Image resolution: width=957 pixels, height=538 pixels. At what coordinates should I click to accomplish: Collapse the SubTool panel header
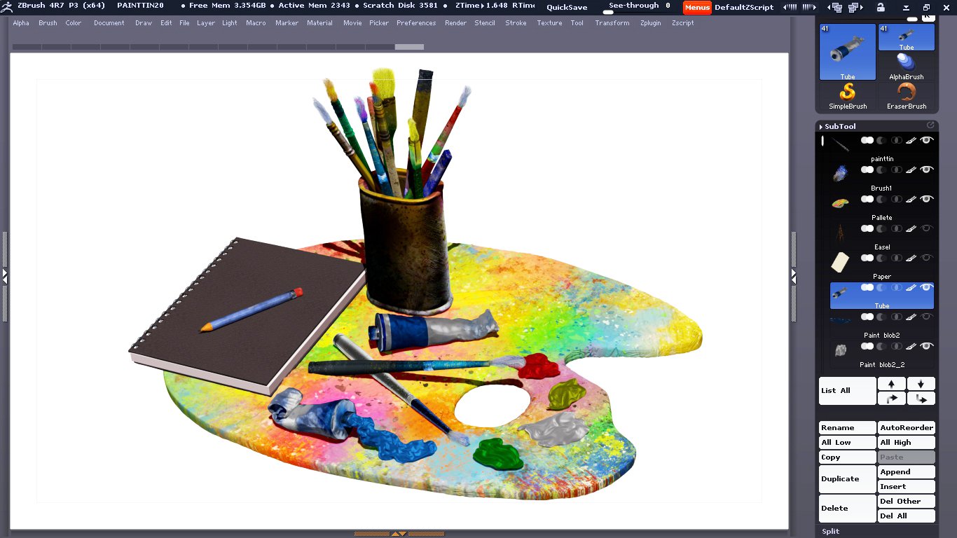839,126
